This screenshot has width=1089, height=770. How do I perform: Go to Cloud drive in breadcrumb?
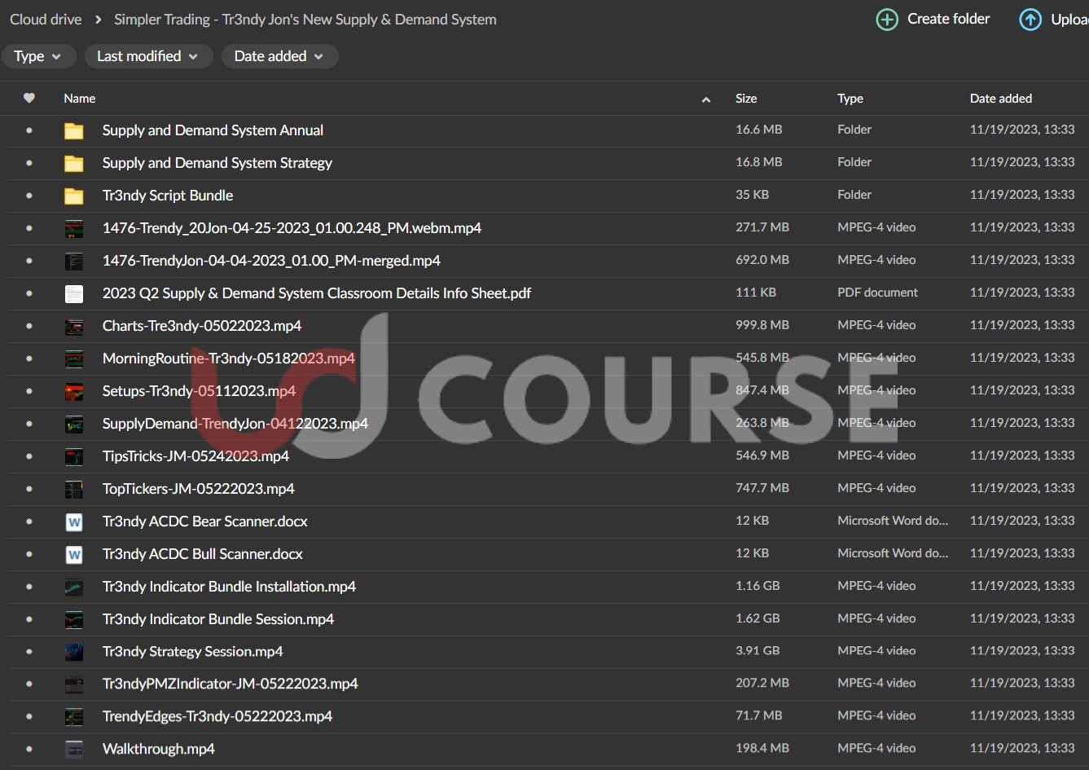click(46, 20)
